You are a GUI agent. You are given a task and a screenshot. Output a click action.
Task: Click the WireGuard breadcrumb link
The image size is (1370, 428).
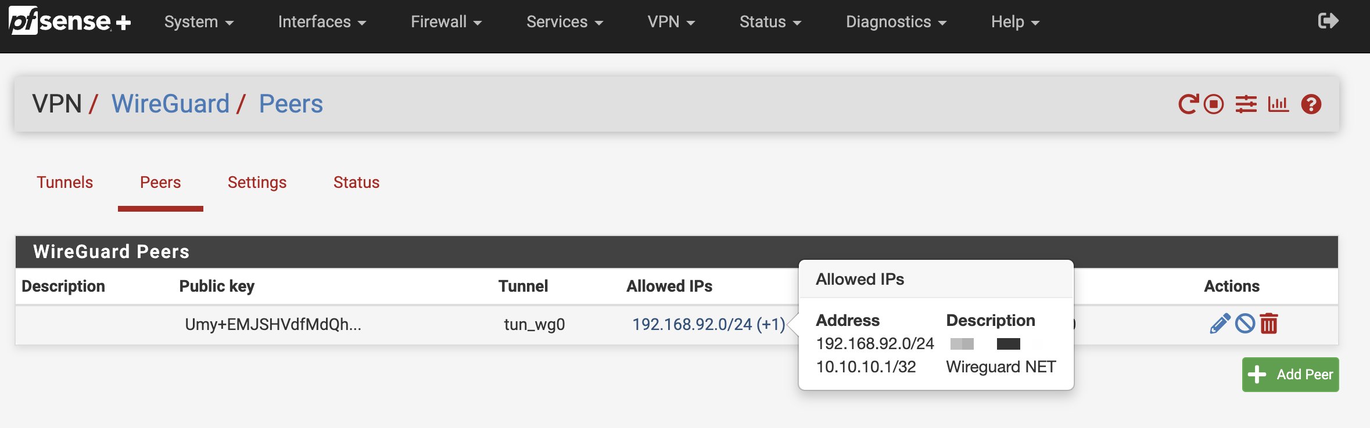click(x=170, y=104)
